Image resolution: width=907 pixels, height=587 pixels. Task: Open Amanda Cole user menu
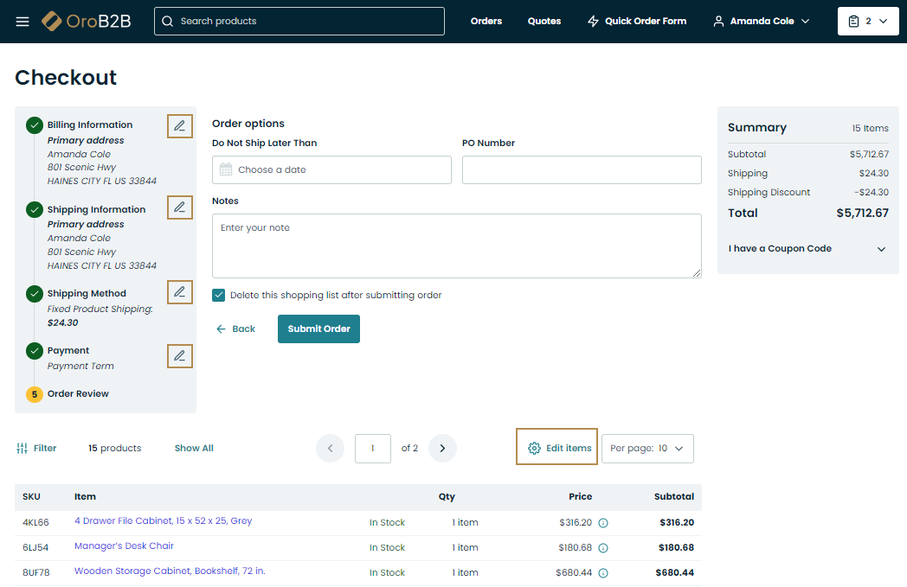coord(761,22)
